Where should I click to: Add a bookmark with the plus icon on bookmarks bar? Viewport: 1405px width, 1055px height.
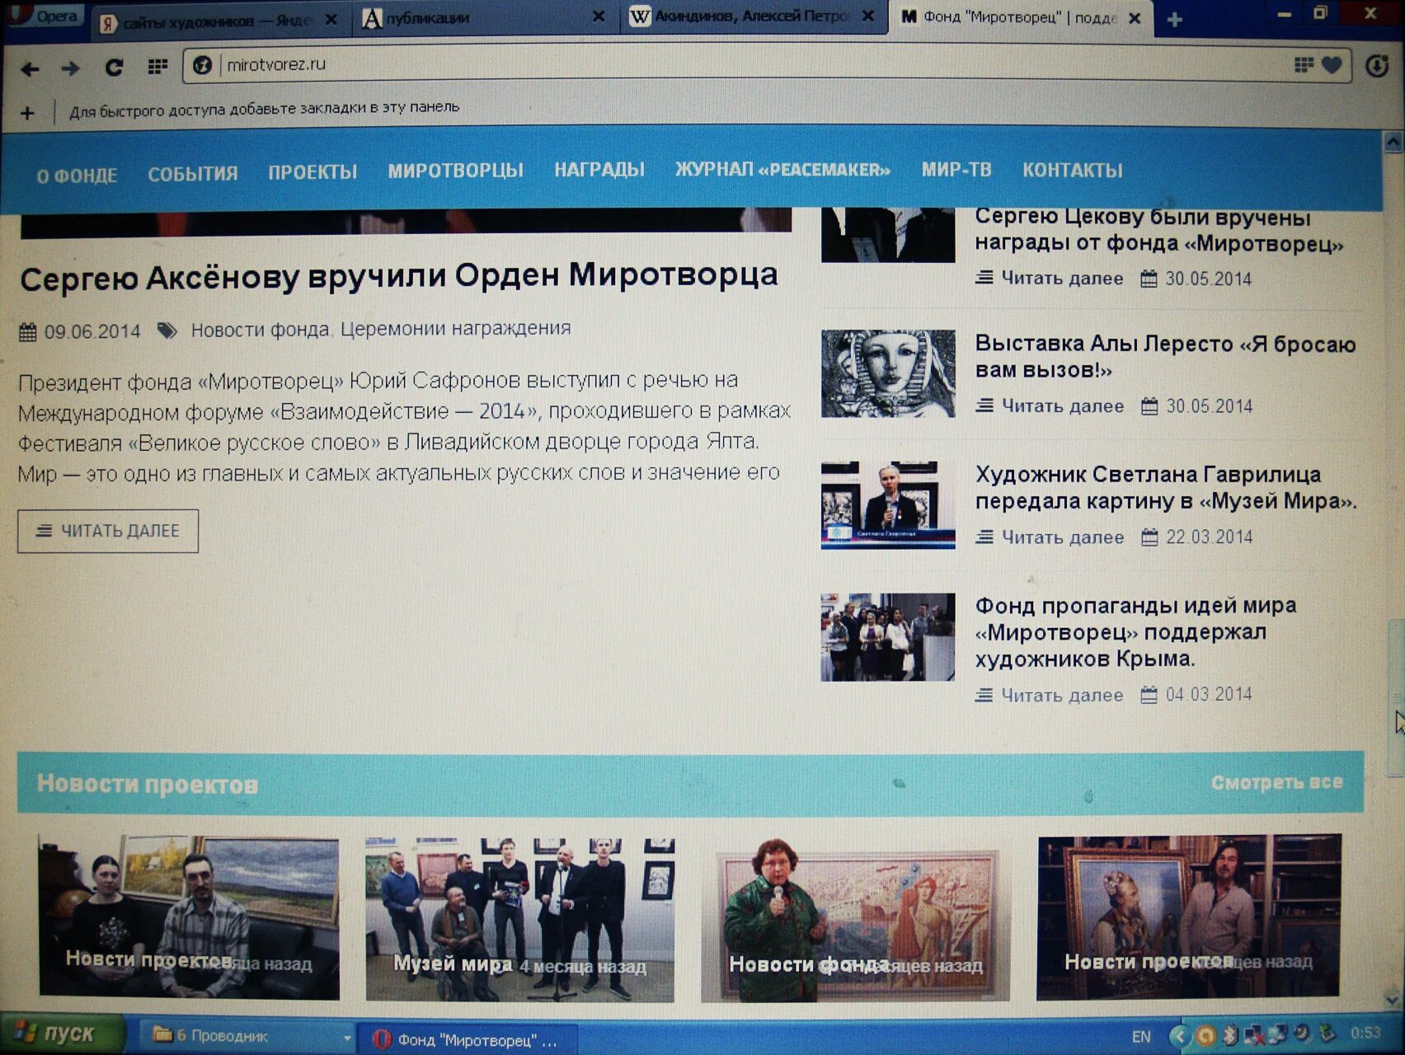coord(27,113)
